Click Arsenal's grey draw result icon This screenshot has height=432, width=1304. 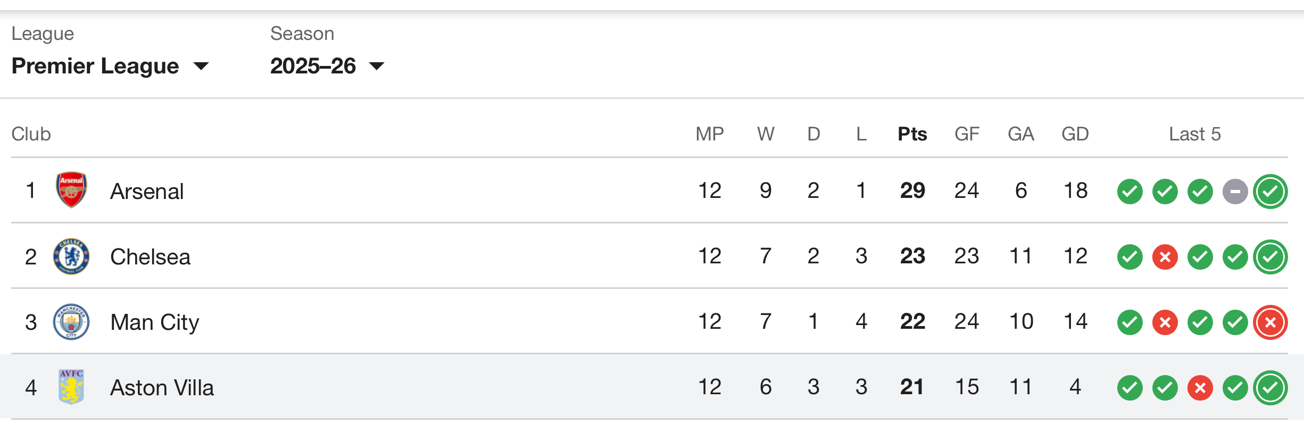tap(1235, 192)
